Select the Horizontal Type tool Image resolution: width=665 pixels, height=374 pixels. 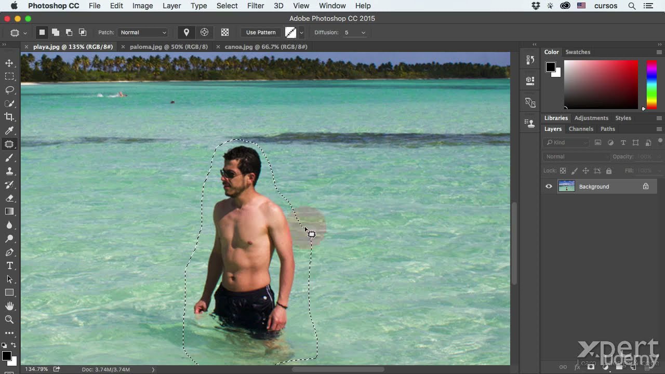pyautogui.click(x=9, y=265)
